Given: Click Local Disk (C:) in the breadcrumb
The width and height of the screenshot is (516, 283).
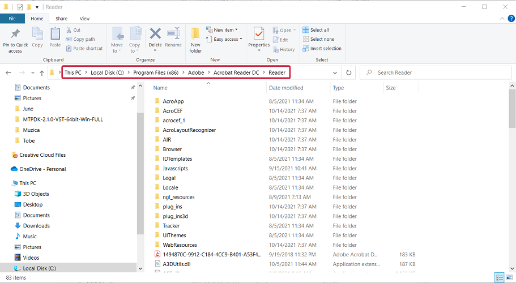Looking at the screenshot, I should 107,72.
